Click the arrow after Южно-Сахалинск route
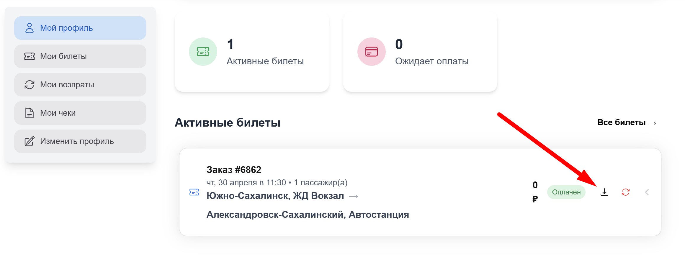685x270 pixels. pos(355,196)
